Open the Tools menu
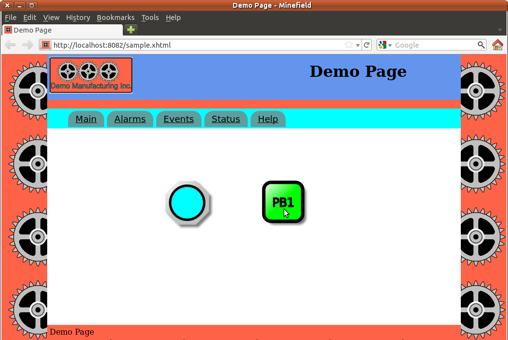The width and height of the screenshot is (508, 340). point(150,18)
